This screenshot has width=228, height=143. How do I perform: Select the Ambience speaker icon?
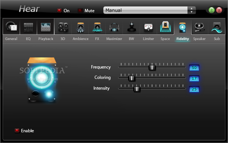[81, 27]
